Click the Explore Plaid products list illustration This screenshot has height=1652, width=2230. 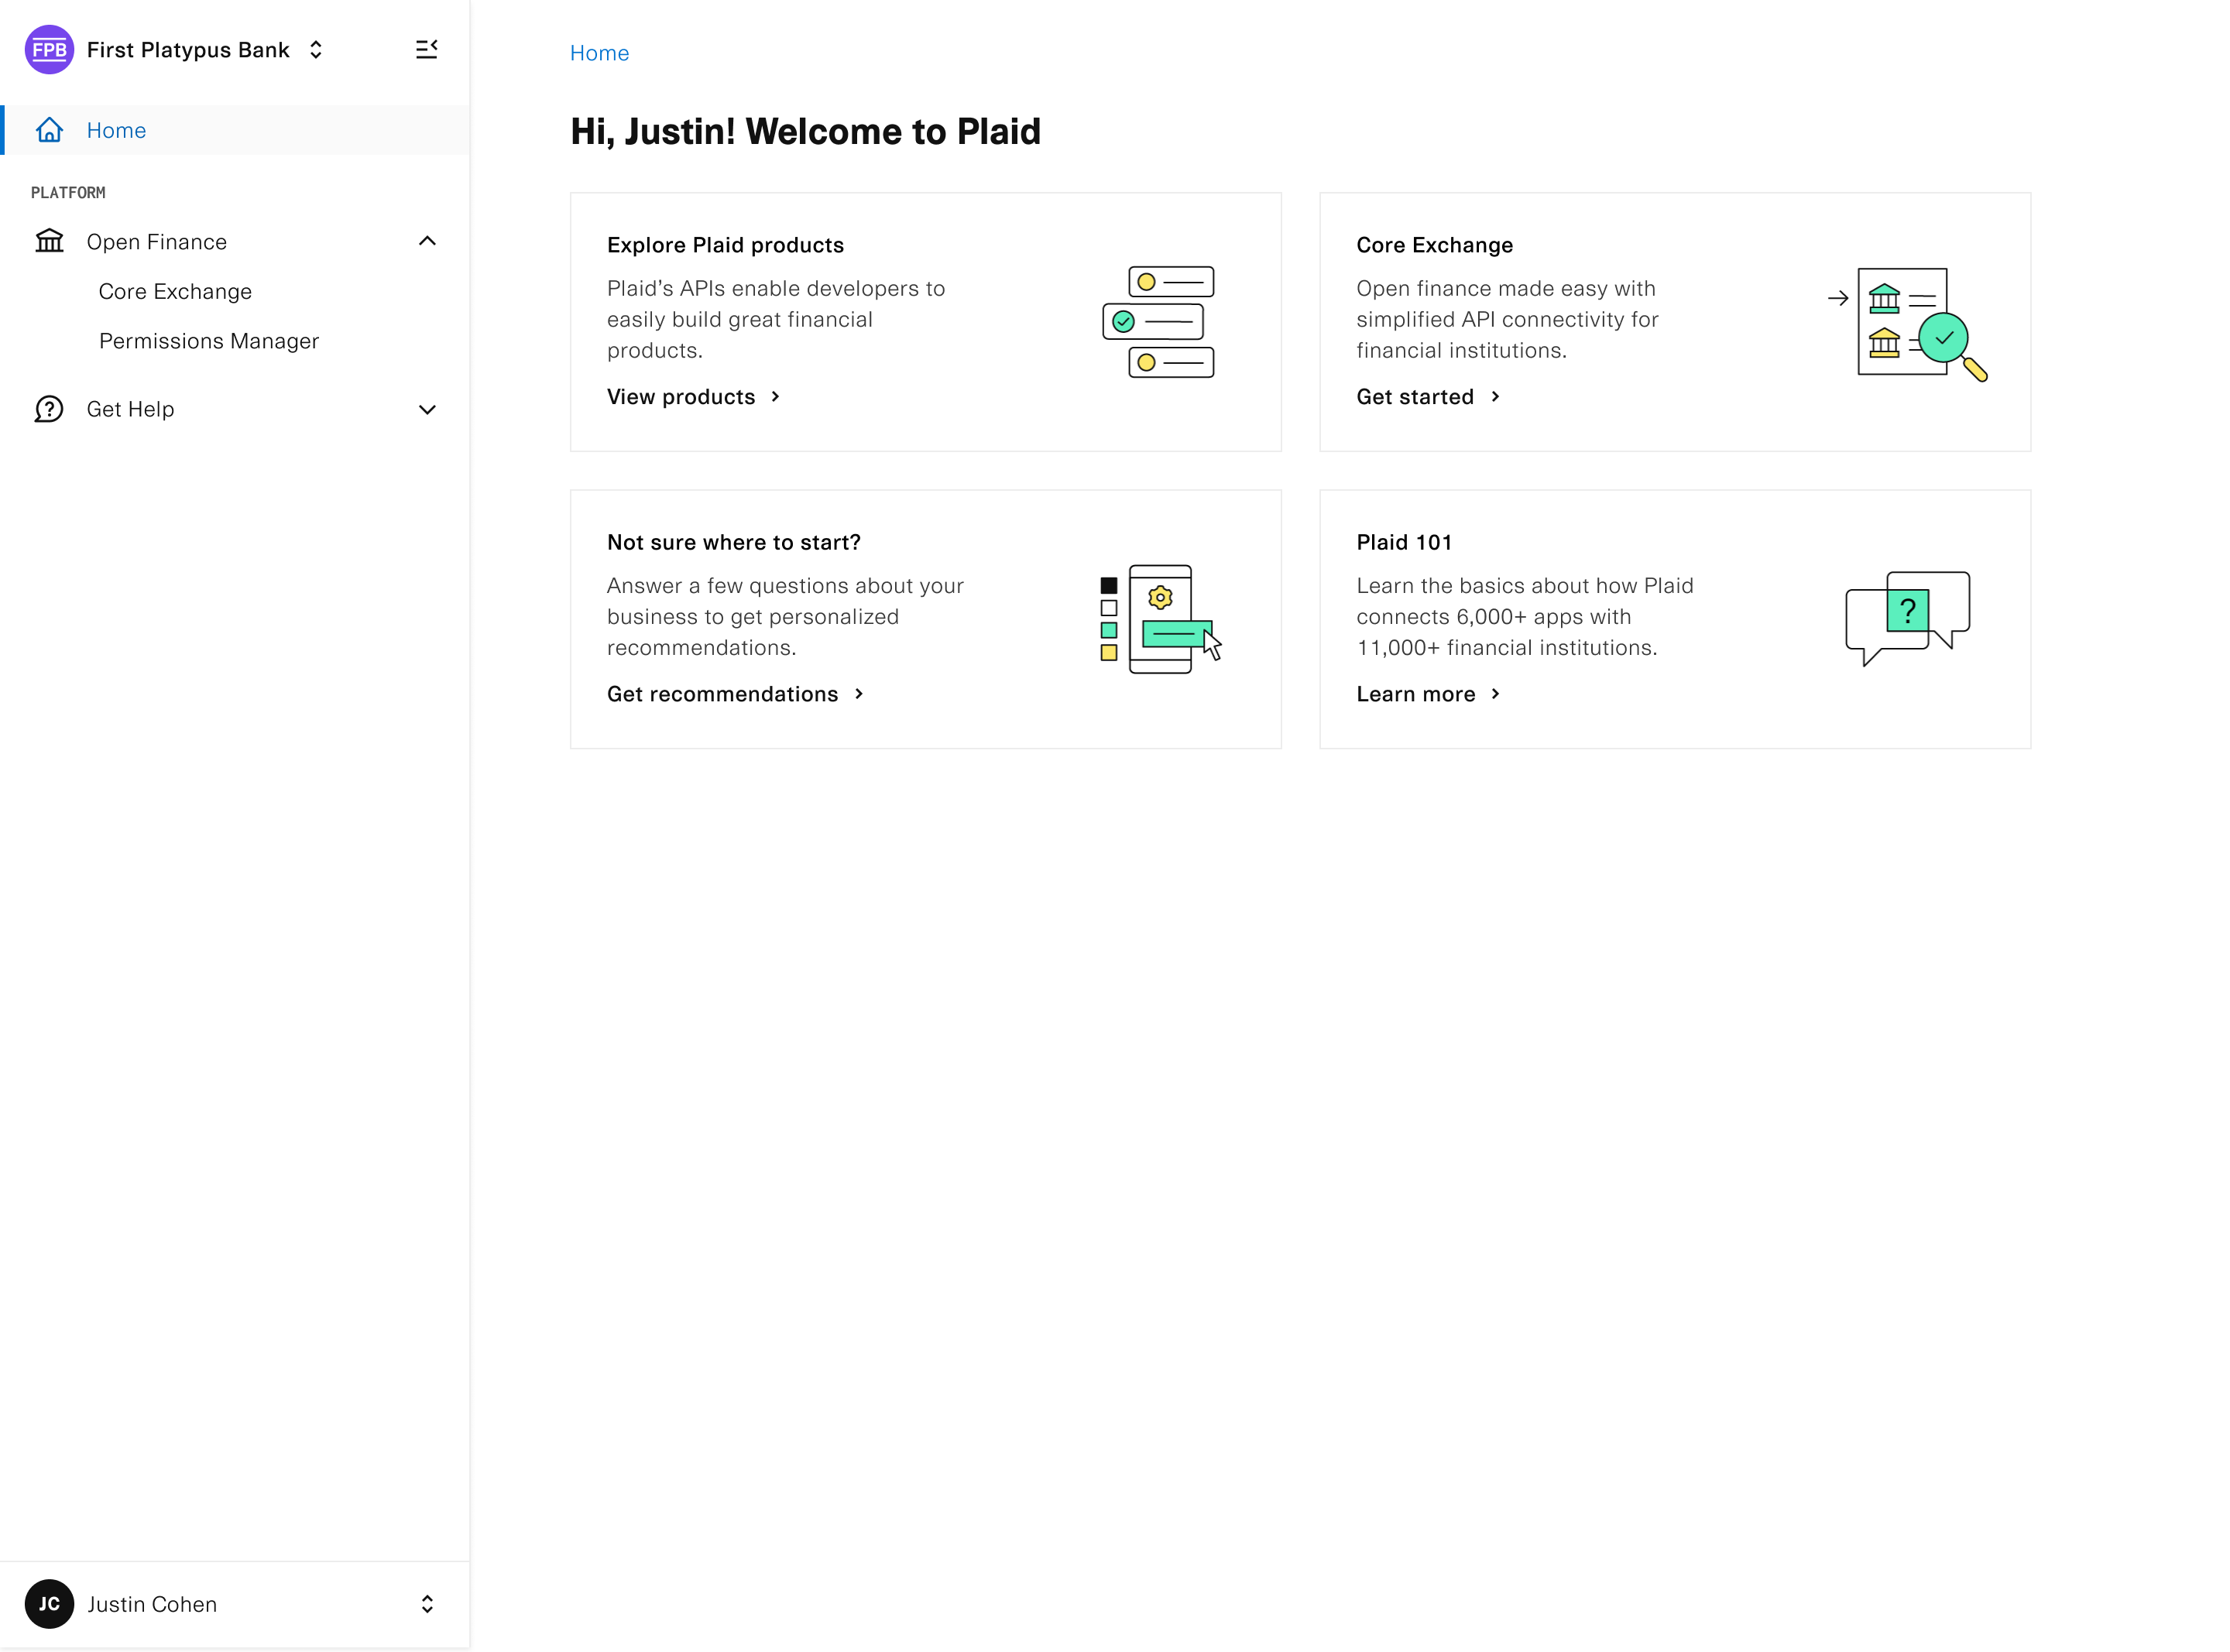click(1158, 322)
